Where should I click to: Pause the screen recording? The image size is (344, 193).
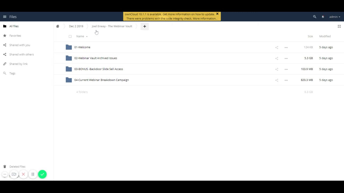tap(33, 174)
